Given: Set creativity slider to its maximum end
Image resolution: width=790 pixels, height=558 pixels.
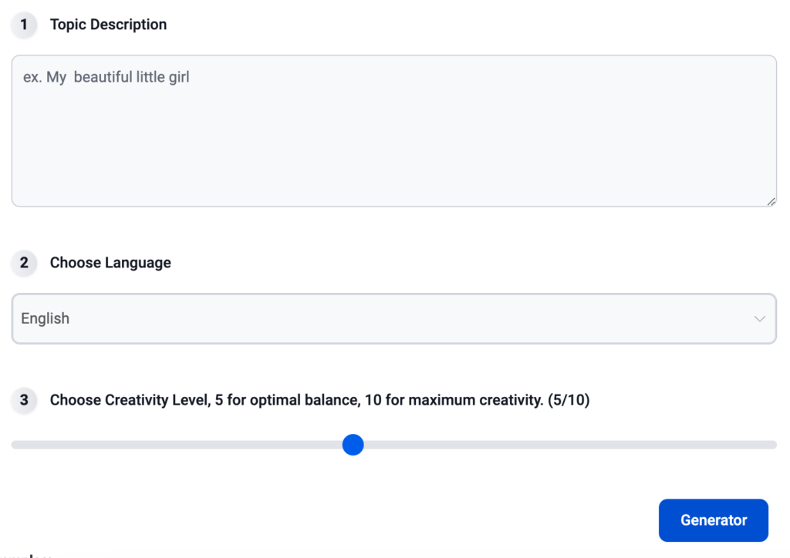Looking at the screenshot, I should (x=774, y=445).
